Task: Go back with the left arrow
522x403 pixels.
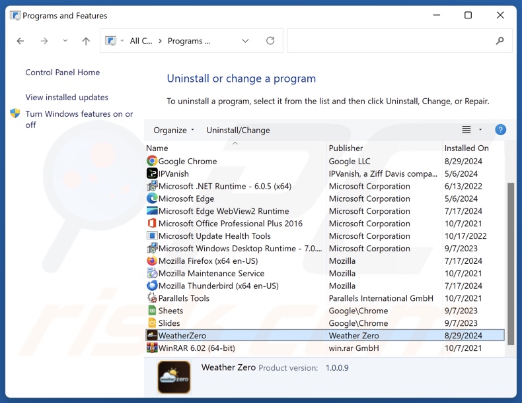Action: pyautogui.click(x=20, y=41)
